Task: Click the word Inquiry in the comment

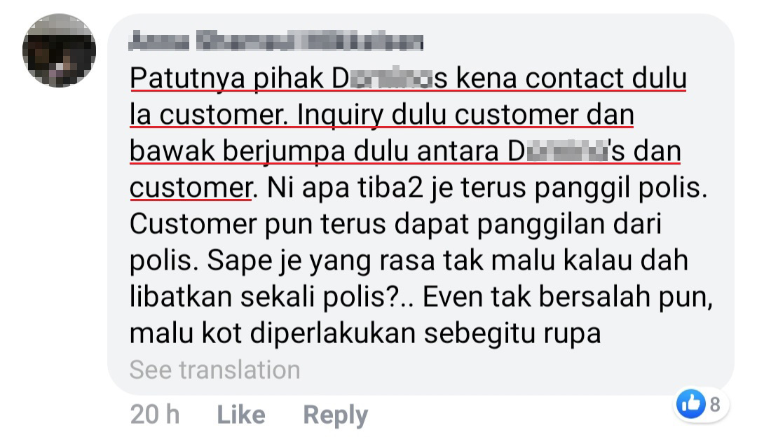Action: [x=340, y=116]
